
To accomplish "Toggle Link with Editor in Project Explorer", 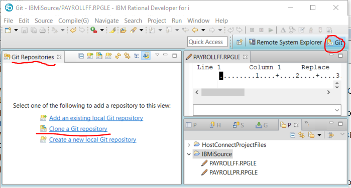I will [x=301, y=135].
